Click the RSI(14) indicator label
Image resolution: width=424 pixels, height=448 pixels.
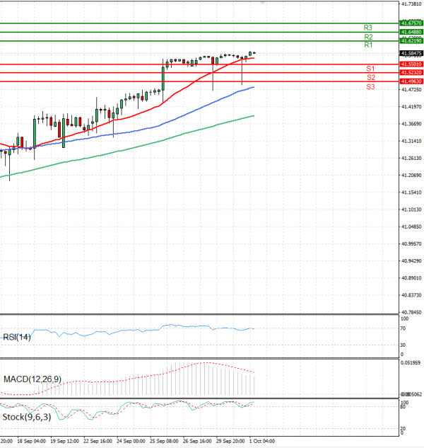pos(17,337)
